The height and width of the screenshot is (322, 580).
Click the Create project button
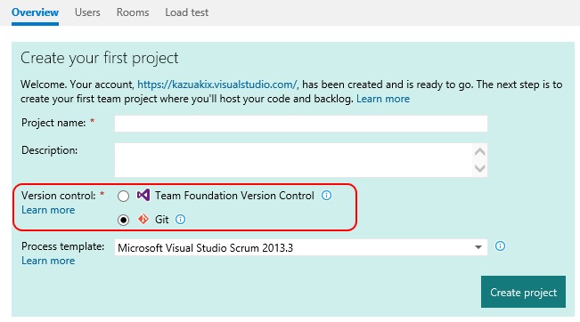[523, 292]
